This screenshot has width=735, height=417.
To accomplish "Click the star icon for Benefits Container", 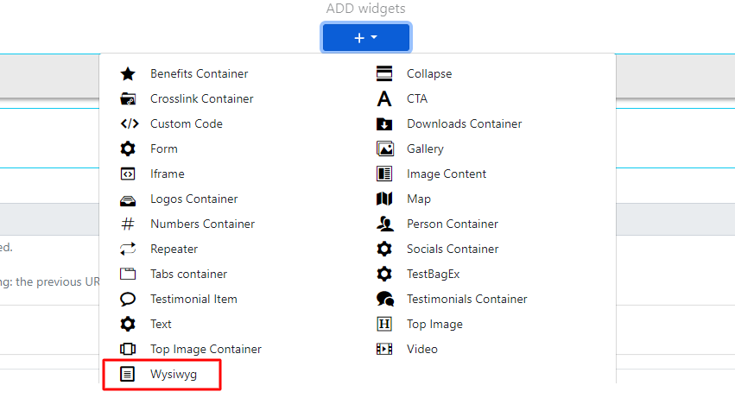I will 128,74.
